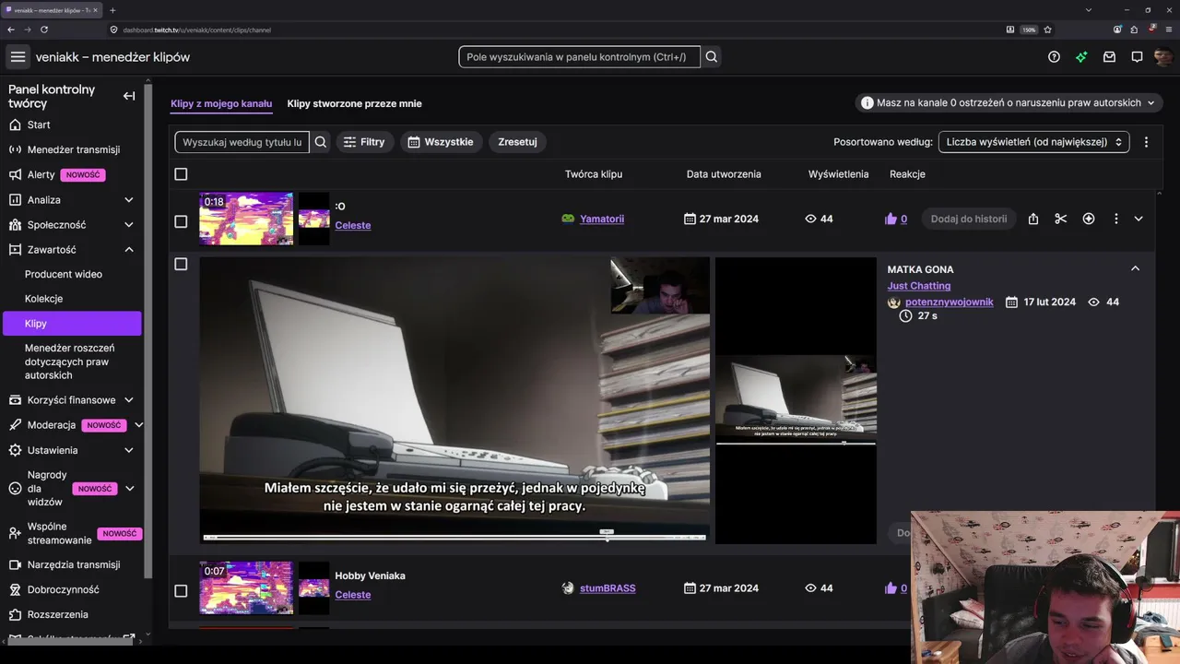Seek on the MATKA GONA video progress bar

[x=454, y=537]
